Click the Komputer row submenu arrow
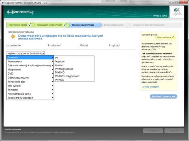Image resolution: width=189 pixels, height=141 pixels. coord(52,90)
